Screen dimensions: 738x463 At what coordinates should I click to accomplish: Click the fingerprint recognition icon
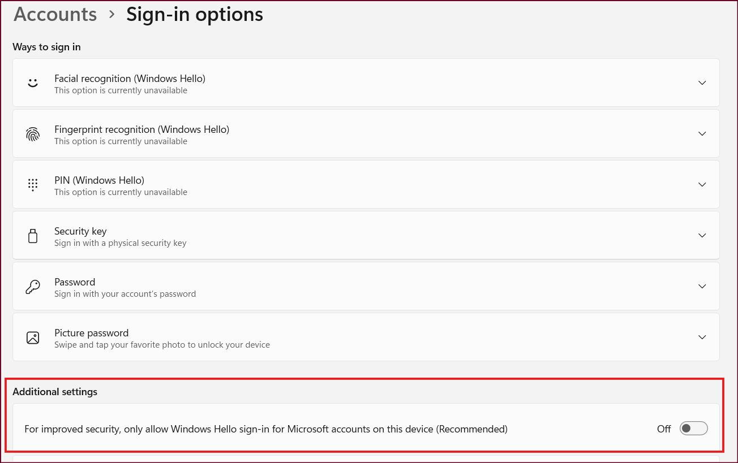(33, 133)
